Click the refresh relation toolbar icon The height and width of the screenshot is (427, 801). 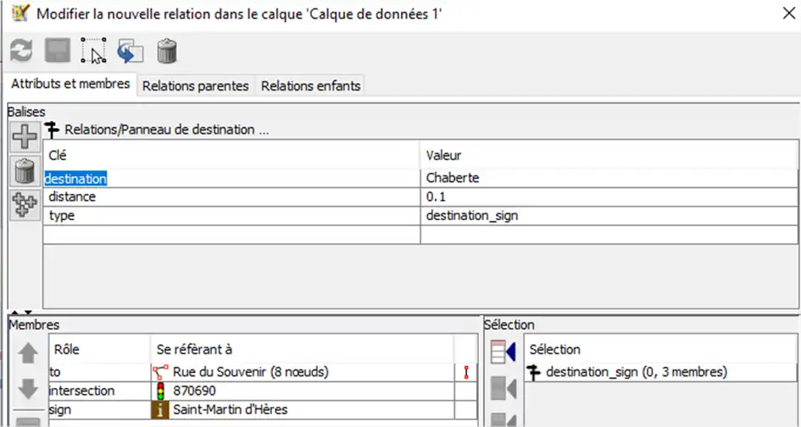(x=21, y=52)
